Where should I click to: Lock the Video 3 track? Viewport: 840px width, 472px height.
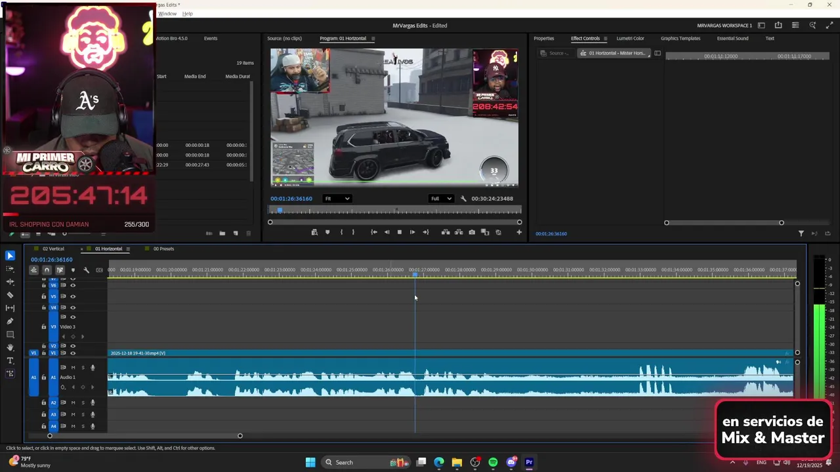44,326
